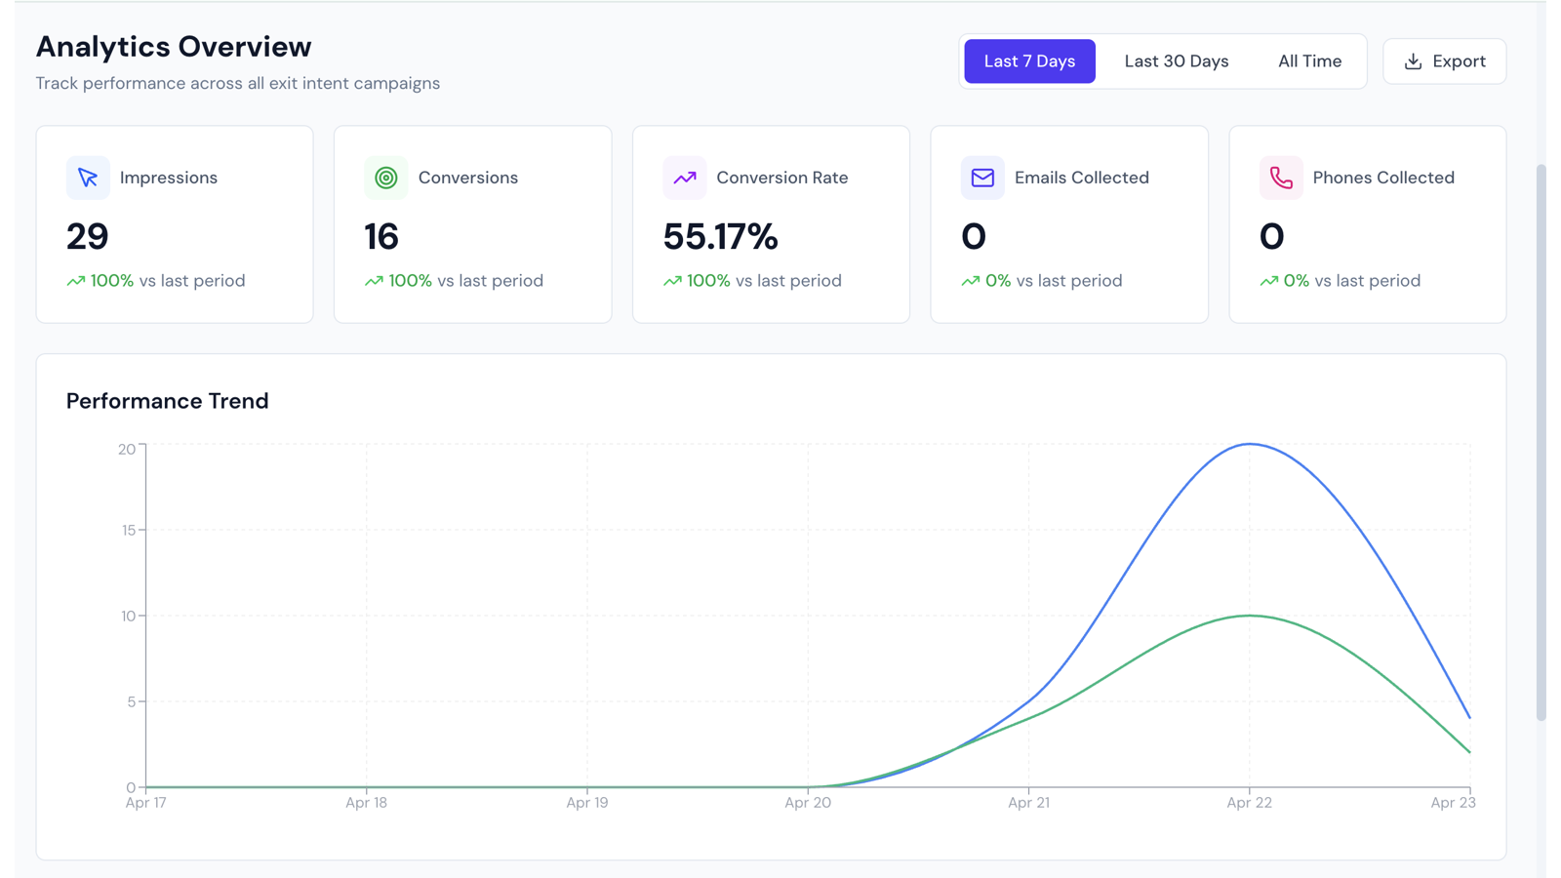This screenshot has width=1561, height=878.
Task: Click the Conversions value 16
Action: click(381, 236)
